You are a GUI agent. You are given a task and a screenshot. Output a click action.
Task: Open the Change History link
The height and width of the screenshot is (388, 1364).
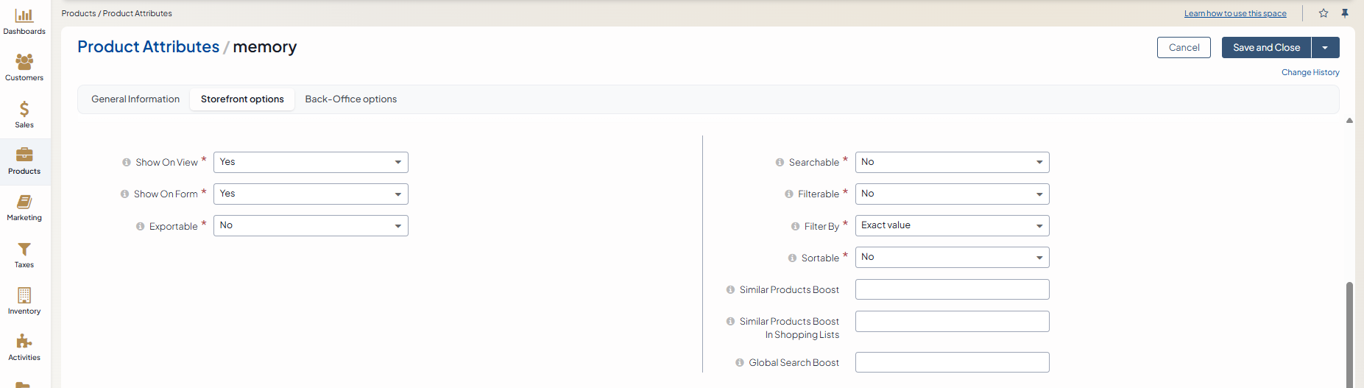coord(1310,72)
